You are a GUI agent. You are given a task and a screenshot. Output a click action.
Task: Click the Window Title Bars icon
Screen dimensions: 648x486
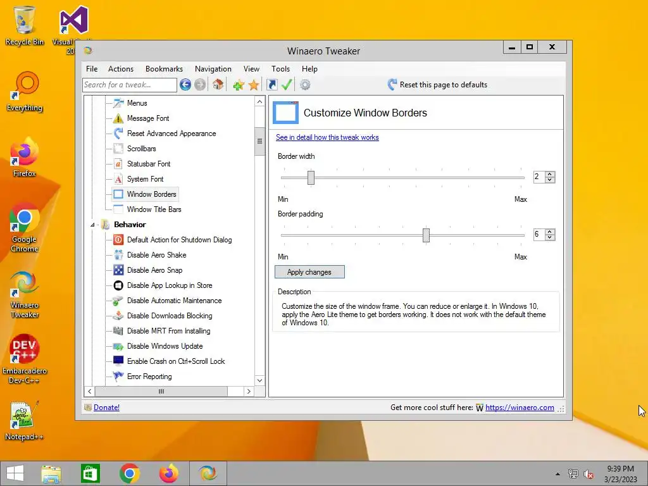point(118,209)
